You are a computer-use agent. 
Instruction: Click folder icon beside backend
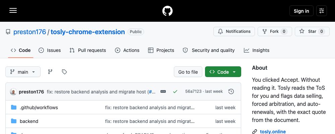(14, 121)
